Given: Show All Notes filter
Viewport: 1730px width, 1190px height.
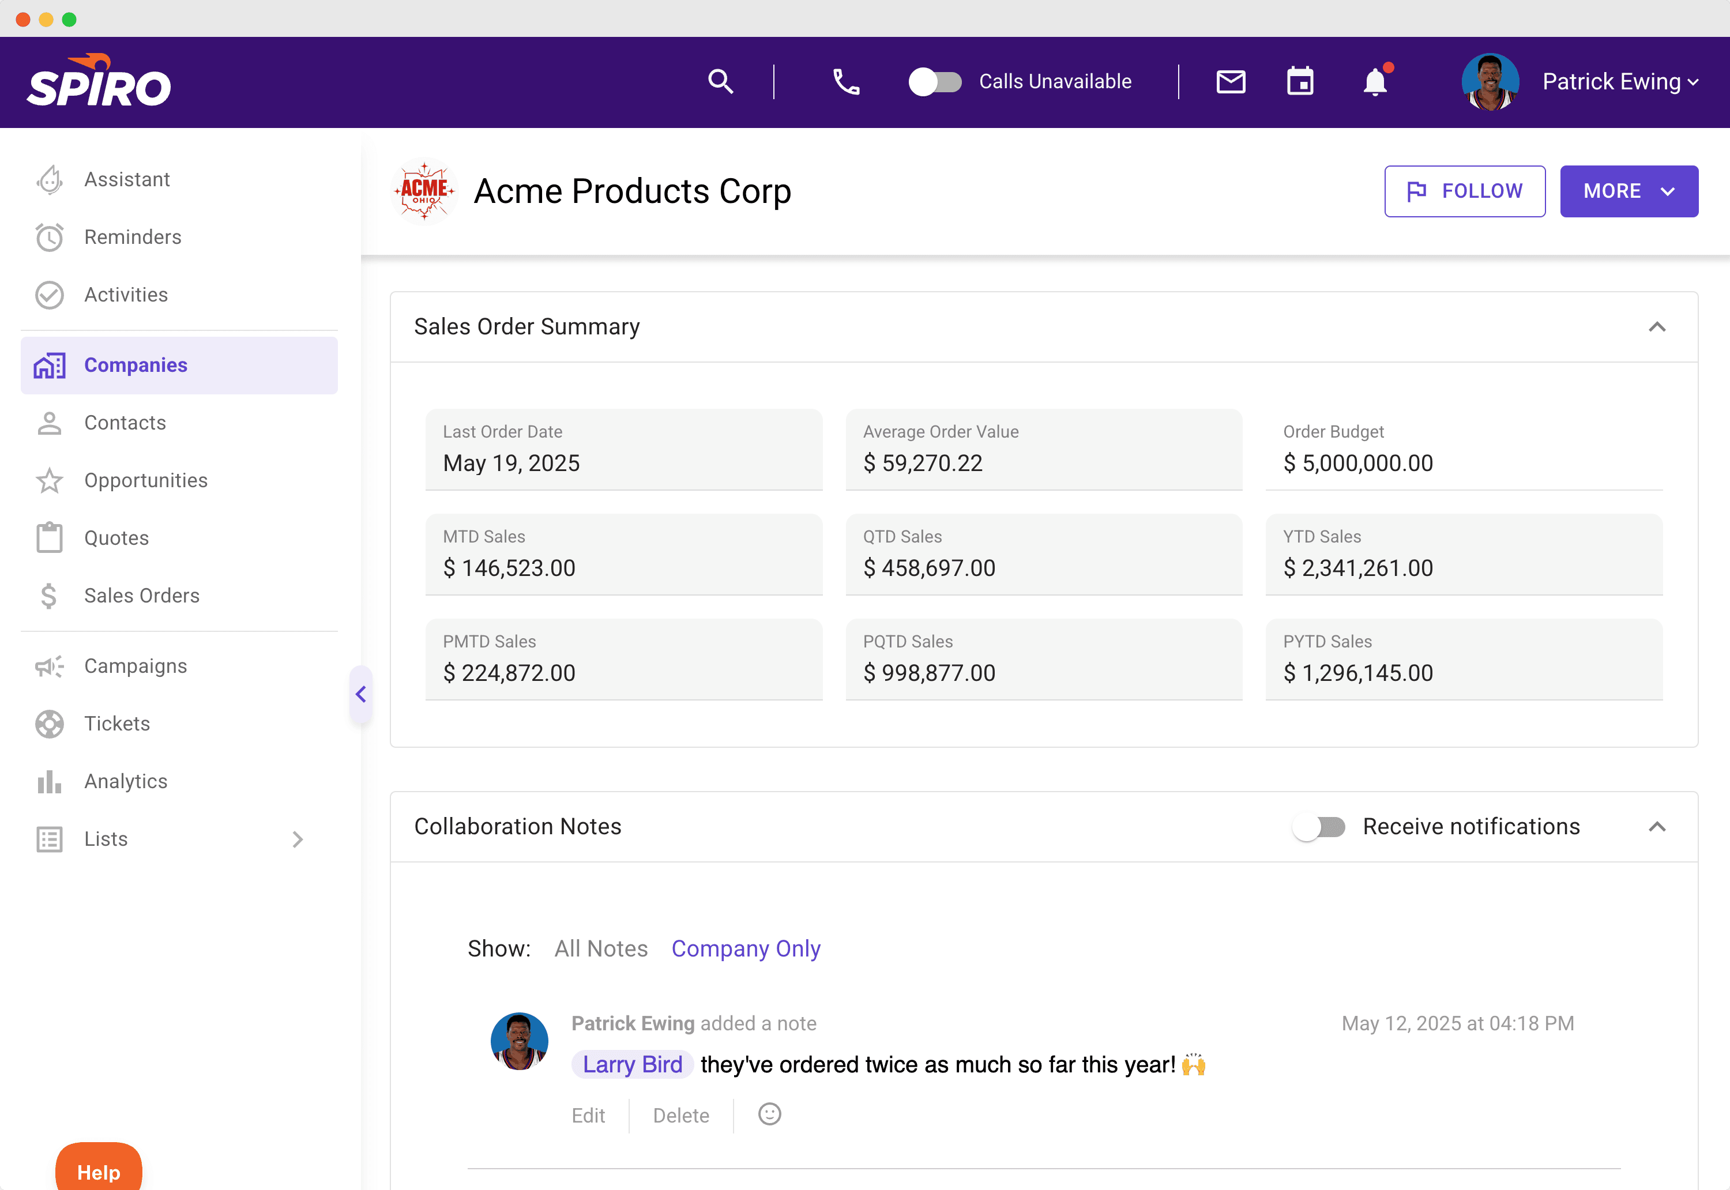Looking at the screenshot, I should point(601,948).
